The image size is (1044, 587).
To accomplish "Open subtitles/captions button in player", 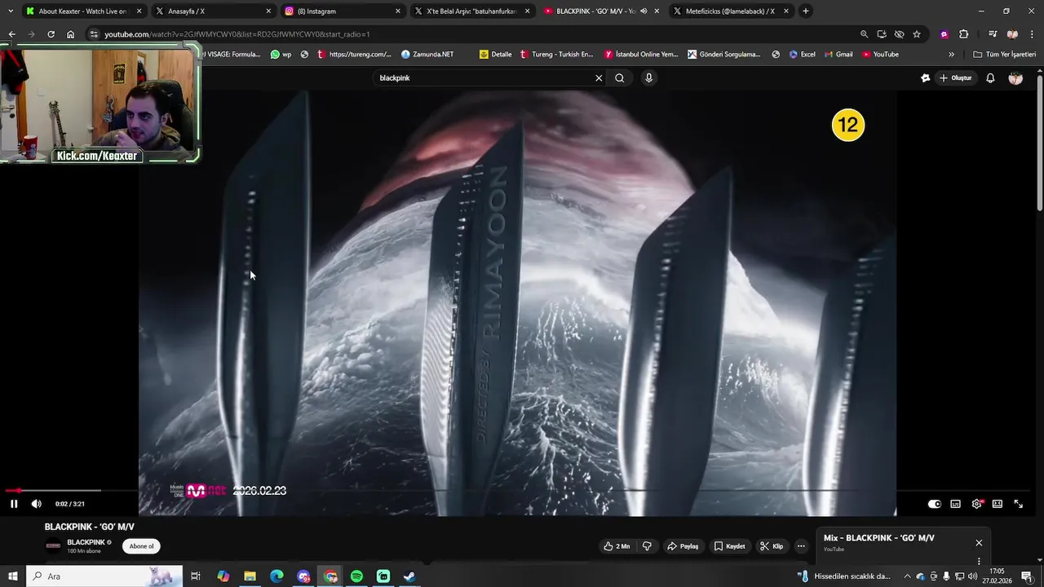I will [x=955, y=504].
